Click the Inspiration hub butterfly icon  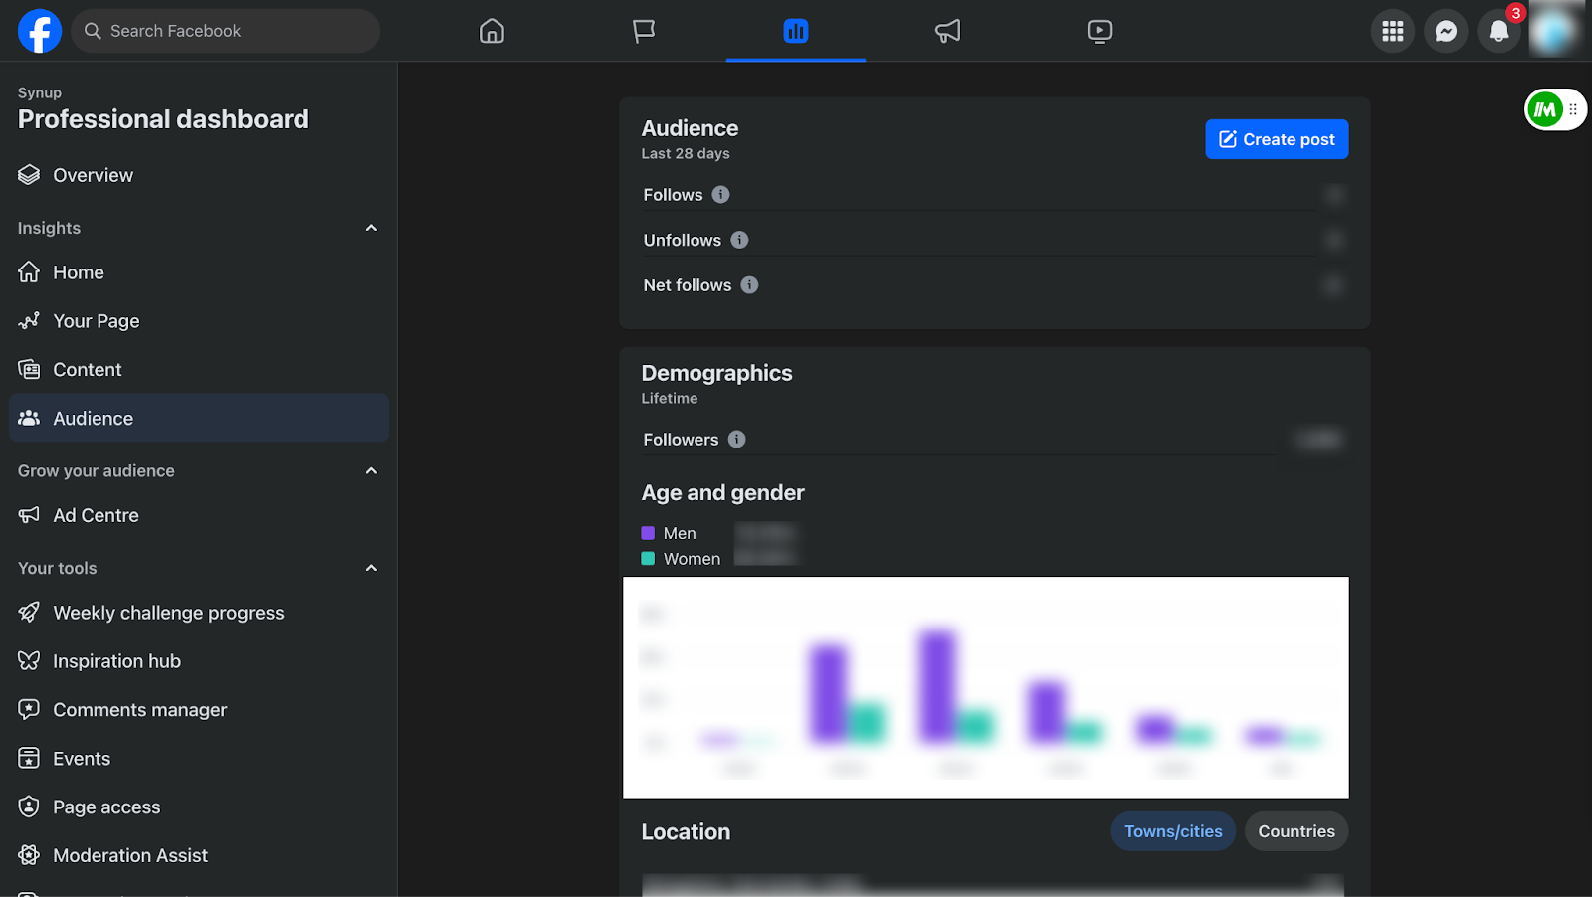pos(29,661)
